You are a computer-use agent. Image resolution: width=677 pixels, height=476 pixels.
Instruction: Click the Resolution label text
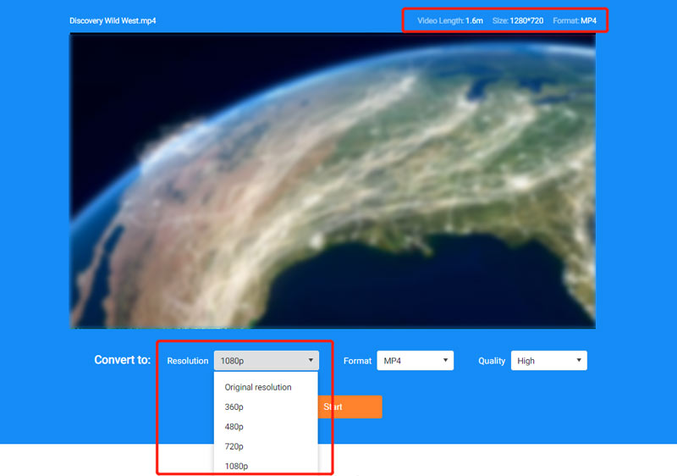[x=187, y=361]
